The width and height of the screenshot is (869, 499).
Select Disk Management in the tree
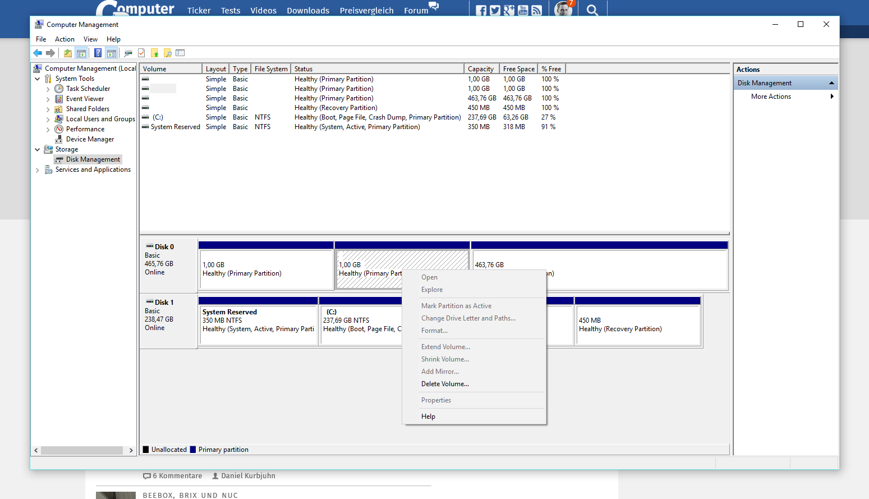(93, 159)
